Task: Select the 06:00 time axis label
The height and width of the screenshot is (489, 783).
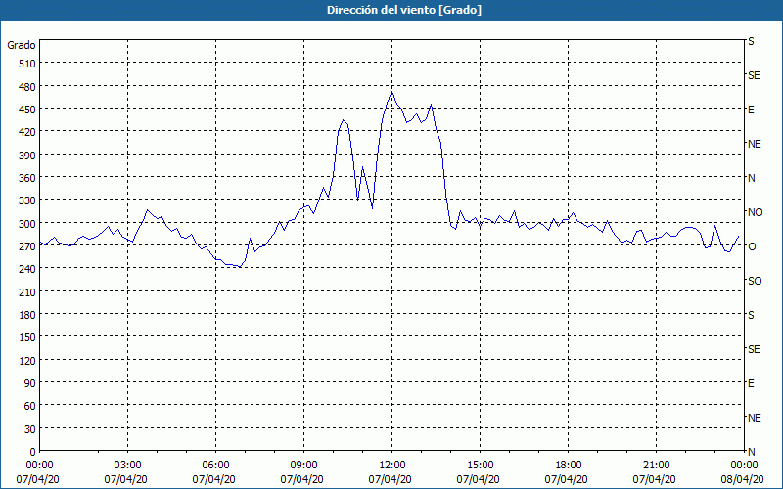Action: click(215, 466)
